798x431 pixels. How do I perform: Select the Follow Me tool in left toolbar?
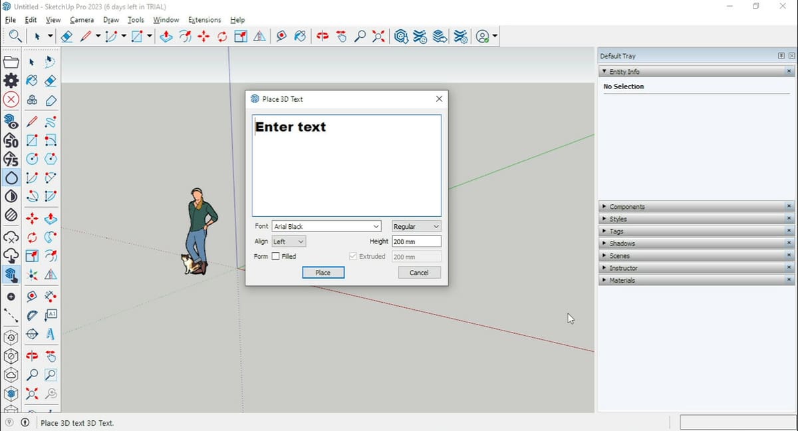[51, 237]
